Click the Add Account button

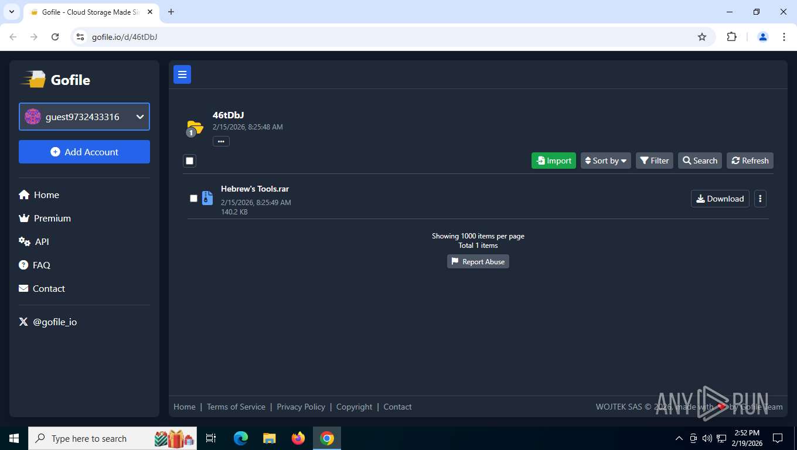pyautogui.click(x=84, y=152)
